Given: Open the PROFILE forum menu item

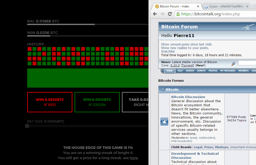Looking at the screenshot, I should (x=213, y=71).
